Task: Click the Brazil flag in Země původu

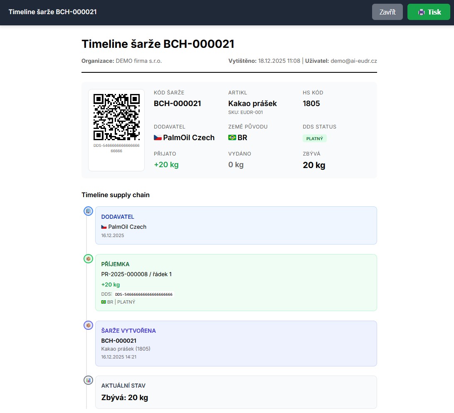Action: pos(232,138)
